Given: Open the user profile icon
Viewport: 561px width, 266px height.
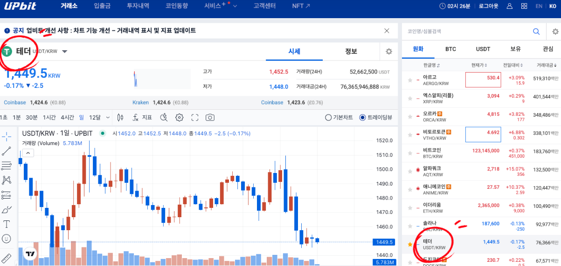Looking at the screenshot, I should [510, 6].
